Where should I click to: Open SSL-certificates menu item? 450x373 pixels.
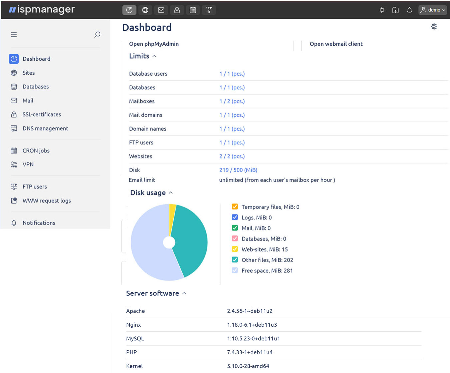(x=42, y=115)
